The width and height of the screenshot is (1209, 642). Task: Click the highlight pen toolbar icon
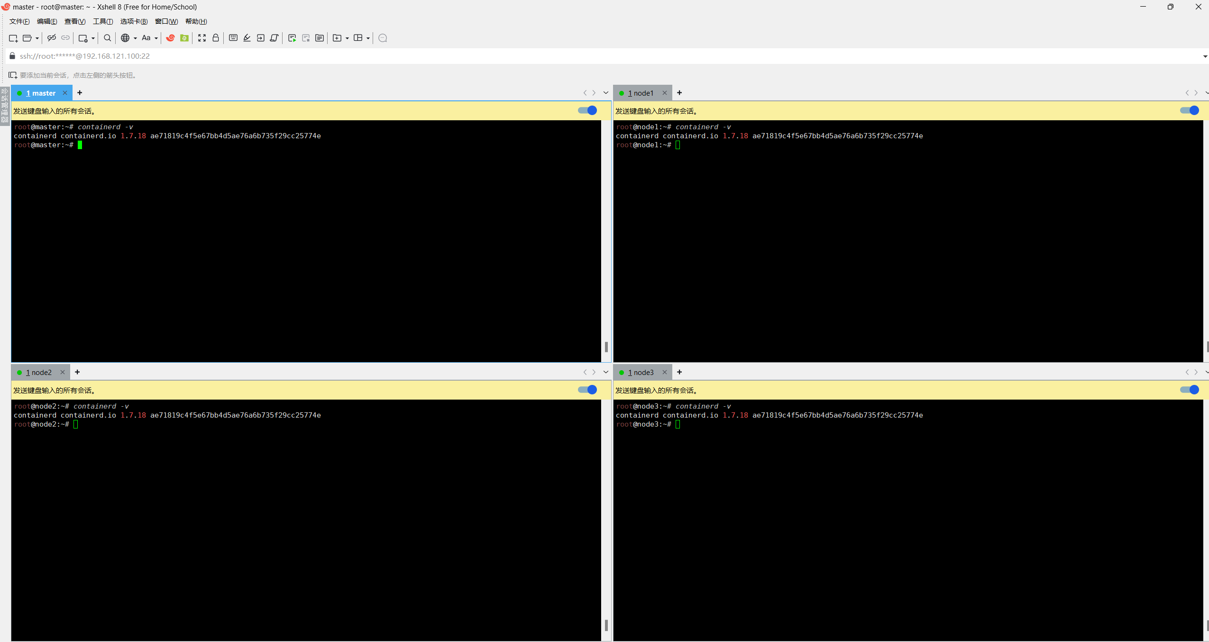247,38
